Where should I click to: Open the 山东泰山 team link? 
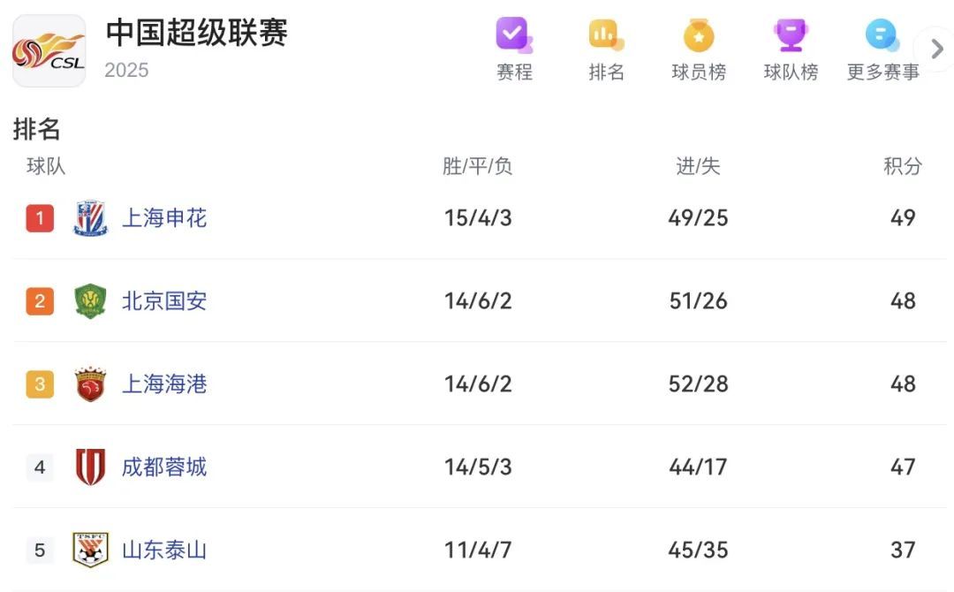(164, 550)
